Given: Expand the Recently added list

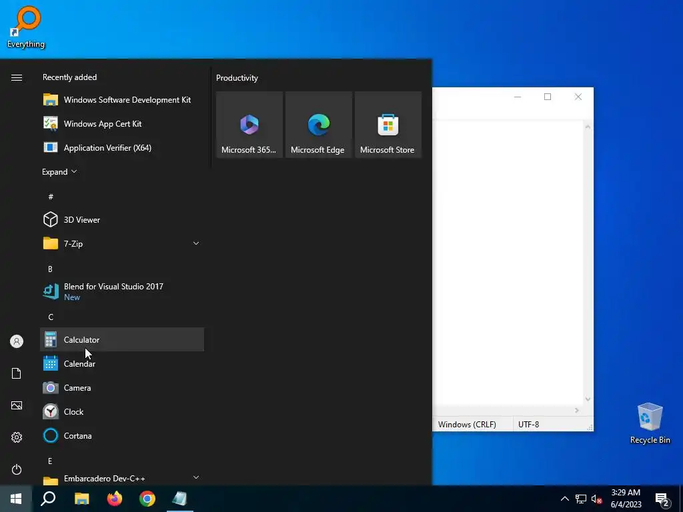Looking at the screenshot, I should 59,171.
